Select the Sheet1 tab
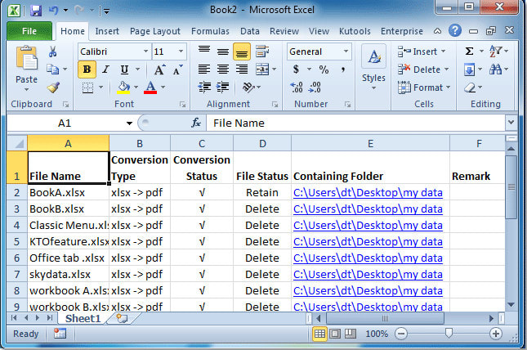 (83, 318)
